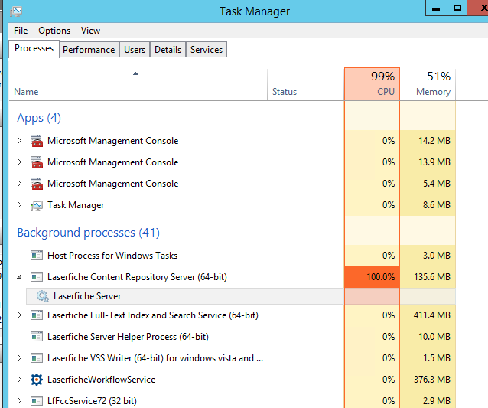This screenshot has height=408, width=488.
Task: Switch to the Performance tab
Action: click(89, 50)
